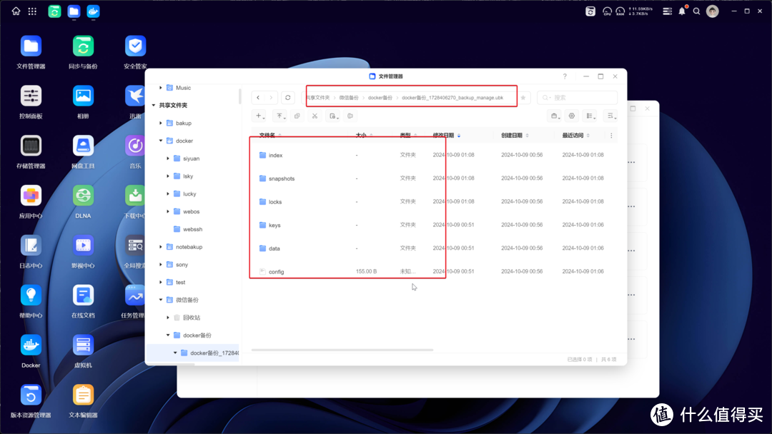
Task: Click the file manager help question icon
Action: [565, 76]
